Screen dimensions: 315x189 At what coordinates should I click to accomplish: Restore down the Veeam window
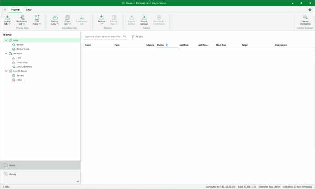(x=301, y=3)
